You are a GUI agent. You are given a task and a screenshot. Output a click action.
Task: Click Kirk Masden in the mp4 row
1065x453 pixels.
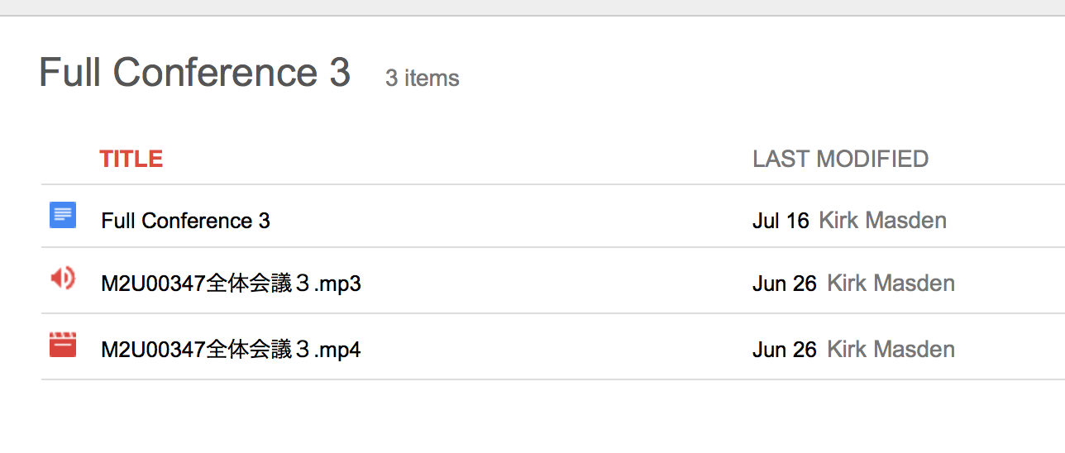(891, 350)
